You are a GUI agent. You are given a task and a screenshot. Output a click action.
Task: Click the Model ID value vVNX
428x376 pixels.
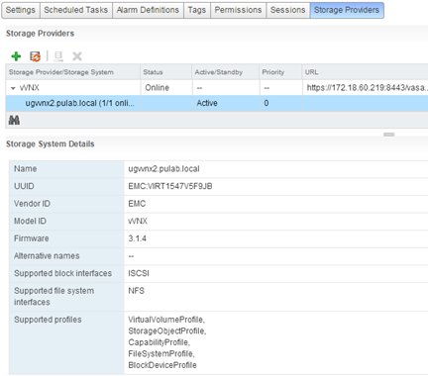138,221
